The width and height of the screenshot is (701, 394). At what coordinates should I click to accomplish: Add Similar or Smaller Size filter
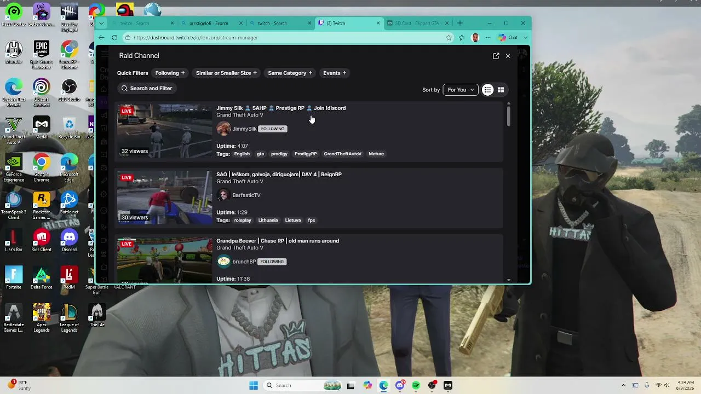226,73
